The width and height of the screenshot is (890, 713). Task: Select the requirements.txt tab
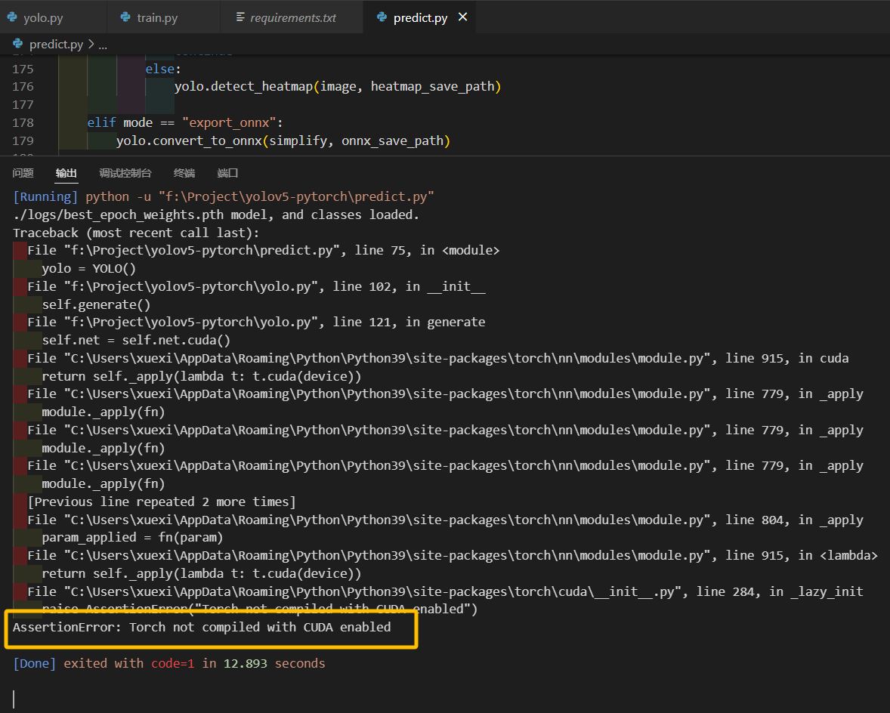pyautogui.click(x=292, y=17)
